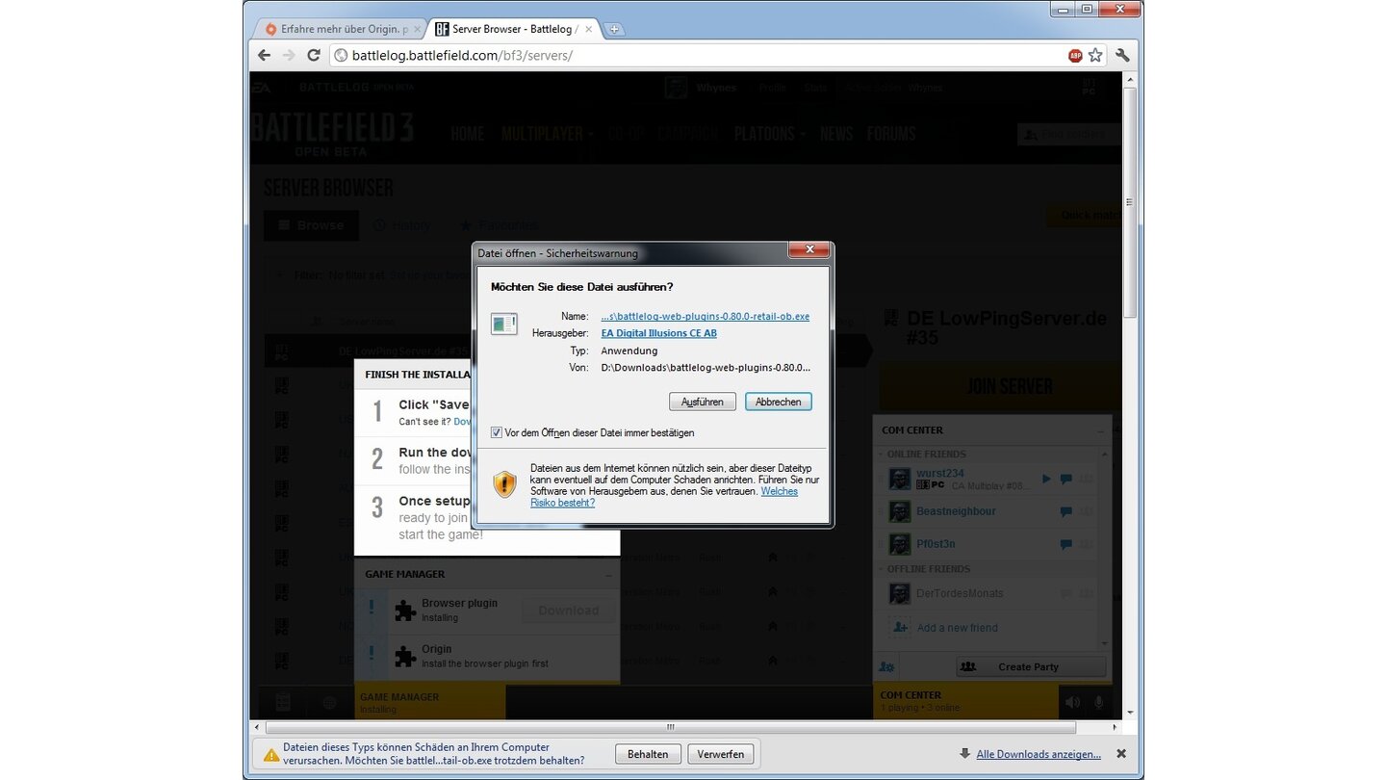This screenshot has height=780, width=1386.
Task: Click the Game Manager yellow status bar
Action: [430, 702]
